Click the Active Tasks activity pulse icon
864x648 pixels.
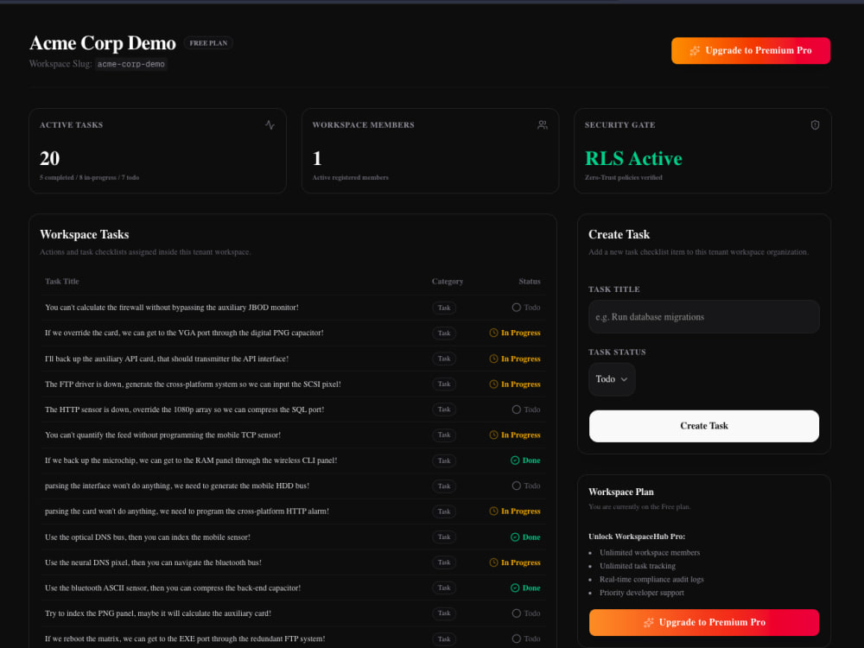(270, 125)
